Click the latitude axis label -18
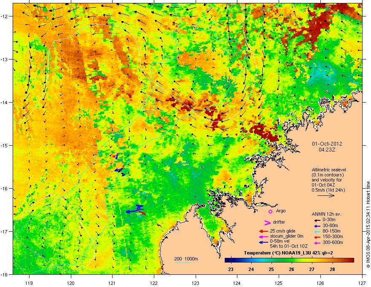This screenshot has height=287, width=371. point(5,274)
